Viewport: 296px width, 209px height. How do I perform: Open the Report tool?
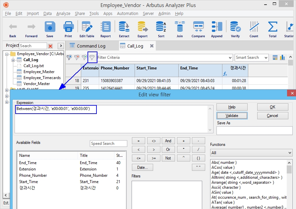coord(105,29)
